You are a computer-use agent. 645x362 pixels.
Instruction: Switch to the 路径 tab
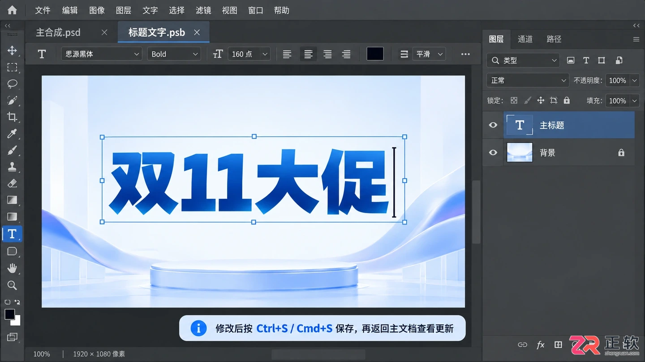pos(554,39)
